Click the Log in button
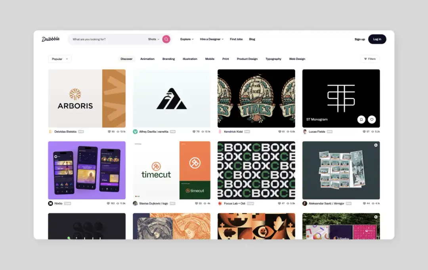This screenshot has height=270, width=428. point(377,39)
